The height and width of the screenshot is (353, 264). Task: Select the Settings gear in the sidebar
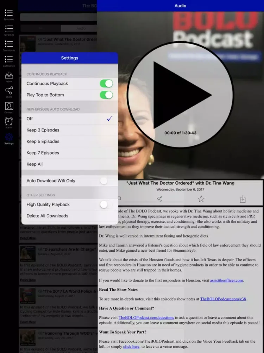click(x=9, y=138)
